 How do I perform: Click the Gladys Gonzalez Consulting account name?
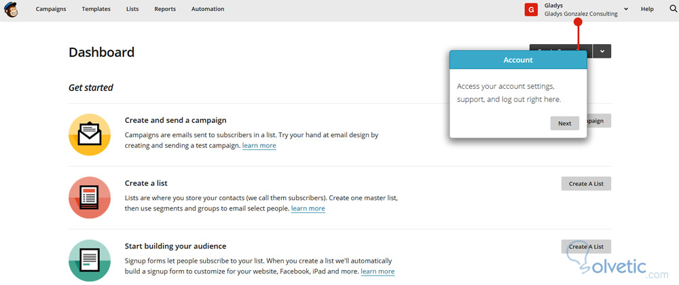point(581,14)
